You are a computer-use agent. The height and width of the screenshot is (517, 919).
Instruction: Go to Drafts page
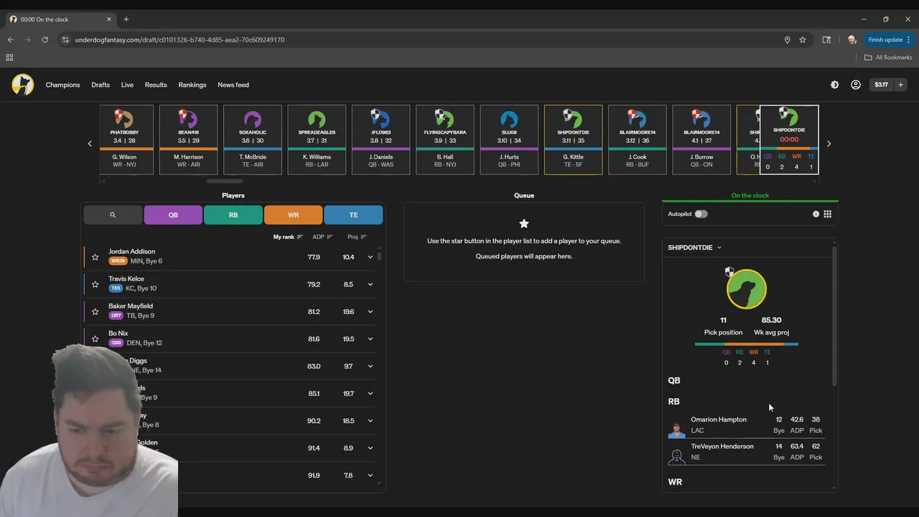click(x=101, y=85)
